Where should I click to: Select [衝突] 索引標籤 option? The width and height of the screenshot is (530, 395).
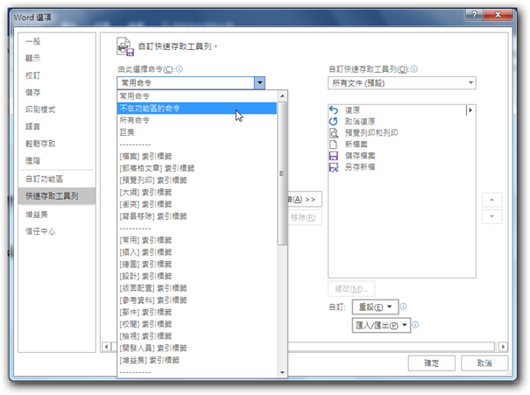point(197,204)
